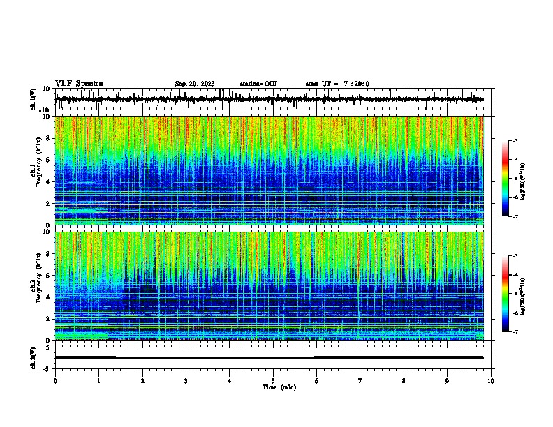This screenshot has width=553, height=427.
Task: Click the "-3" tick on ch.1 color bar
Action: pyautogui.click(x=515, y=140)
